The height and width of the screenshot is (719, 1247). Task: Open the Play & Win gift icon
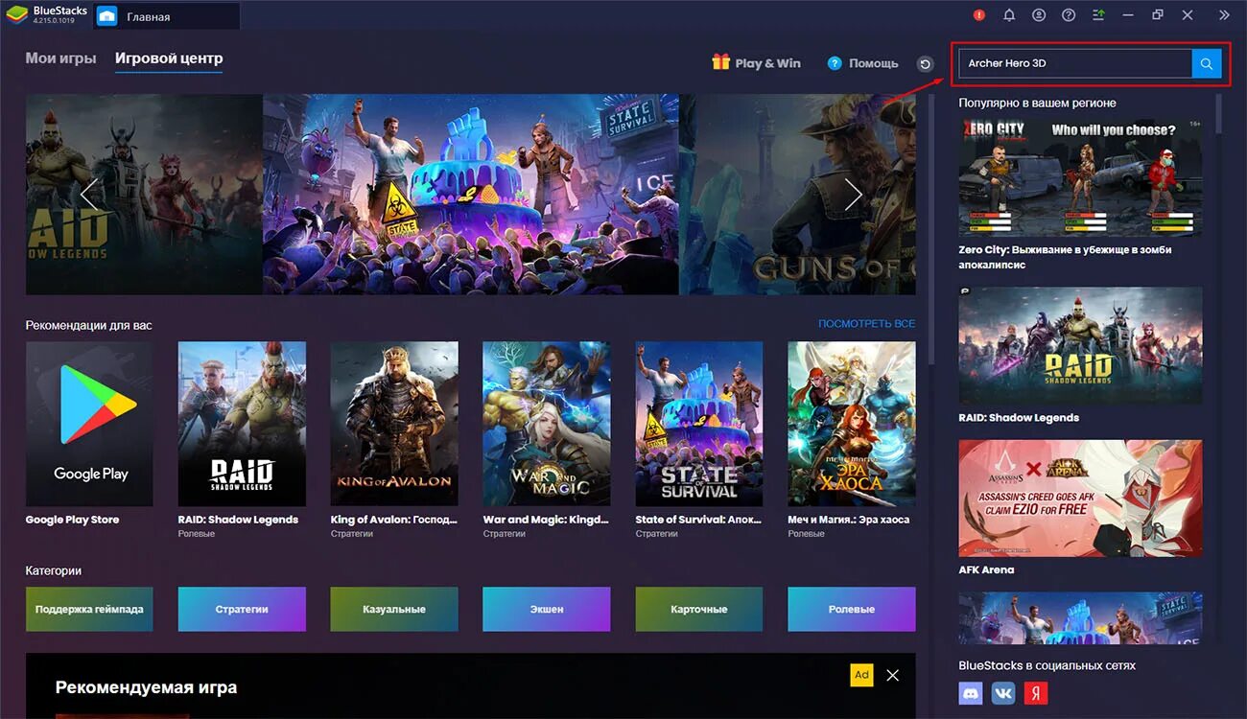tap(720, 62)
